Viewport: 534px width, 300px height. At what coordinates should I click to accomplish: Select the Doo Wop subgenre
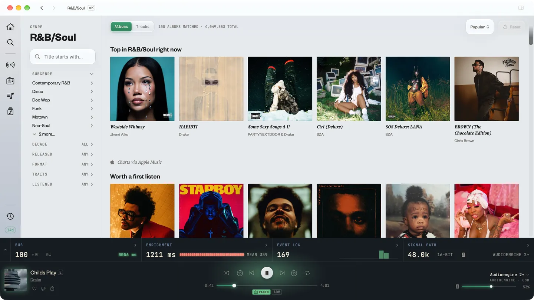tap(63, 100)
